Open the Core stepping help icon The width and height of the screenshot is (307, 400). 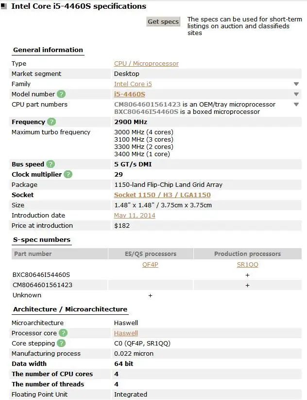click(x=61, y=344)
